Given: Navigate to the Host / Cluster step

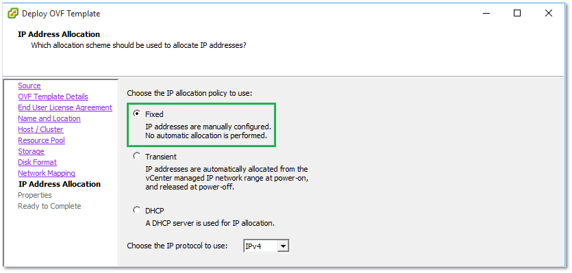Looking at the screenshot, I should [x=40, y=129].
